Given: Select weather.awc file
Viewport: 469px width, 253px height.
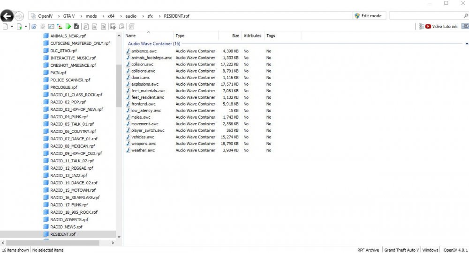Looking at the screenshot, I should (x=143, y=150).
